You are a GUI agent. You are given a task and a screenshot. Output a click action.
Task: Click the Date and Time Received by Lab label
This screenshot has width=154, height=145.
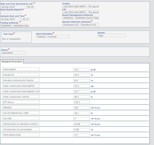point(16,4)
